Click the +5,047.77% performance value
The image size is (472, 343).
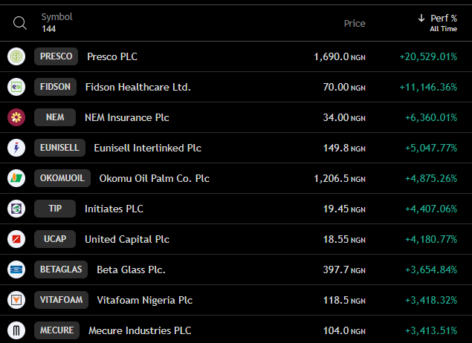[x=431, y=148]
